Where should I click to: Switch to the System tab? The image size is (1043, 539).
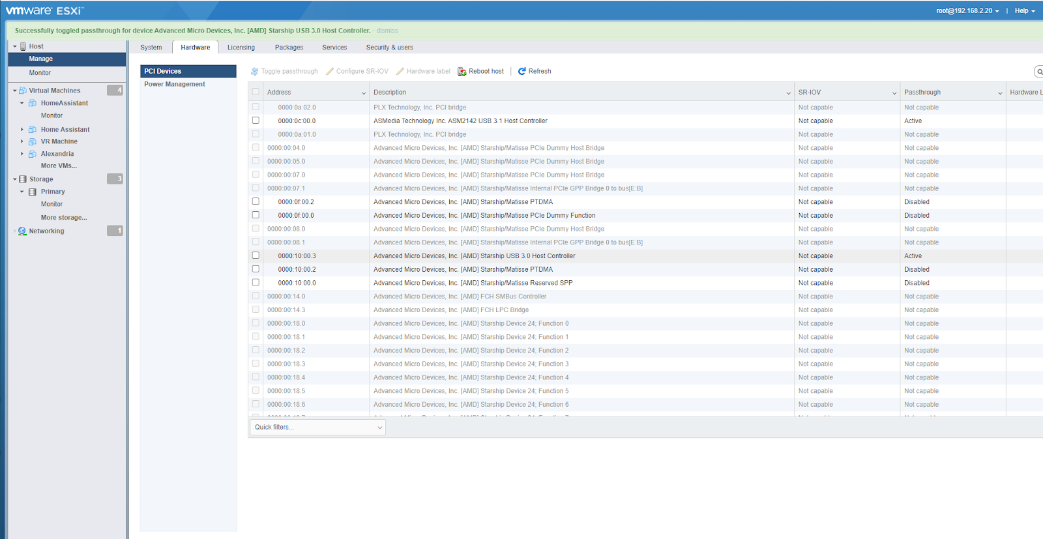point(151,48)
